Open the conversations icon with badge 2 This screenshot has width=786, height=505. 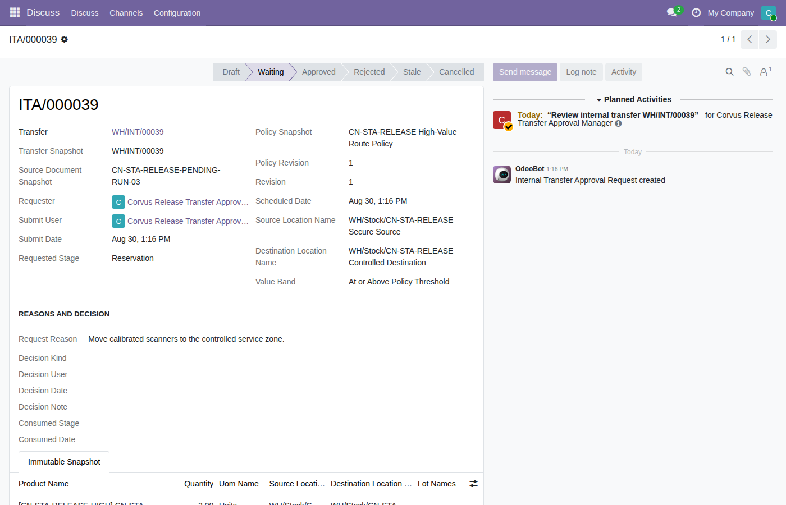click(673, 12)
